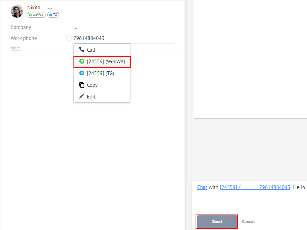The height and width of the screenshot is (230, 307).
Task: Click the pencil icon beside Edit
Action: 81,96
